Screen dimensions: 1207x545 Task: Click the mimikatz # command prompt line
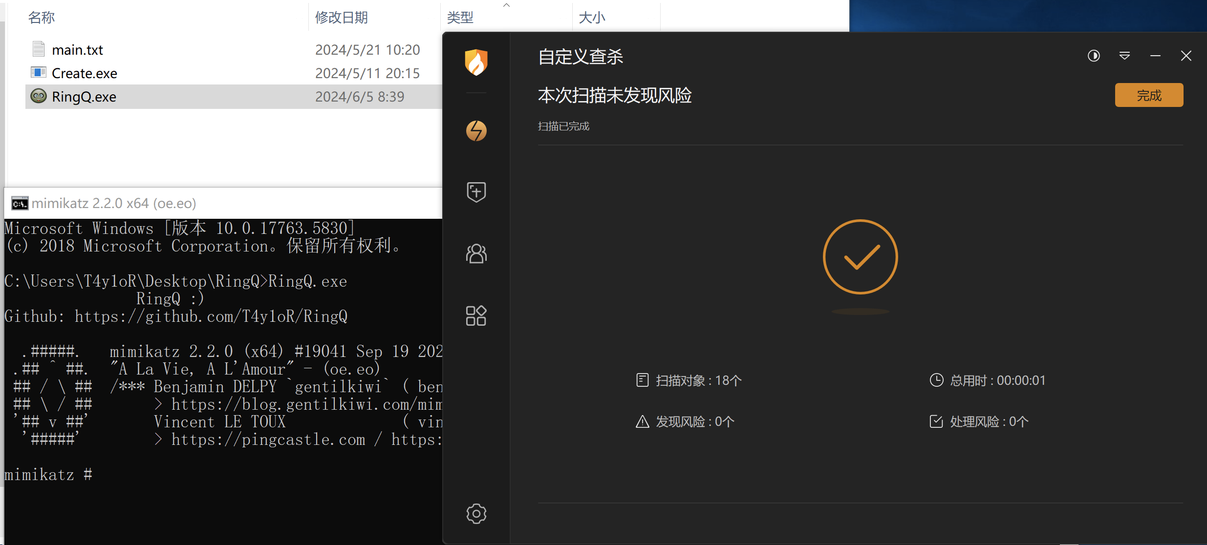[x=48, y=475]
